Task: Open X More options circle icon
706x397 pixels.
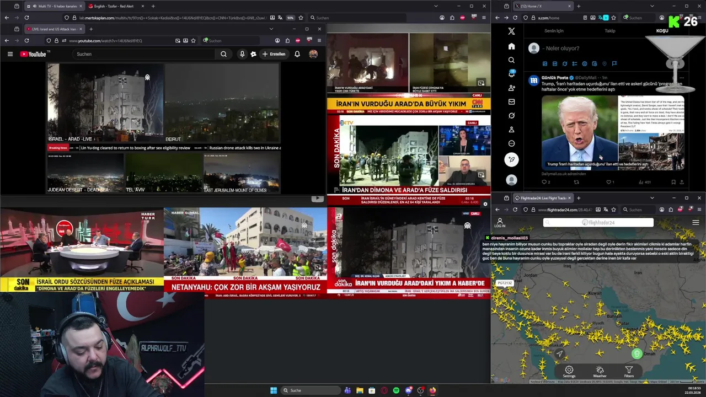Action: (x=511, y=143)
